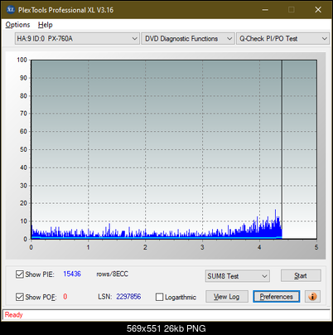Open the Preferences button

point(277,297)
